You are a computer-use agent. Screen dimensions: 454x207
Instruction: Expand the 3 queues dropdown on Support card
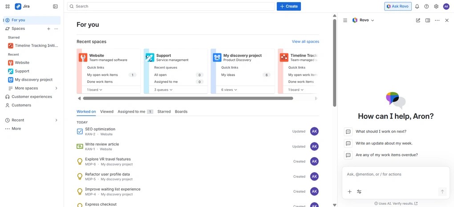pyautogui.click(x=163, y=90)
